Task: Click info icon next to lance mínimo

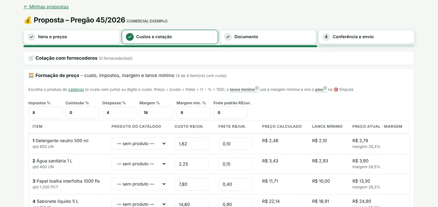Action: coord(257,88)
